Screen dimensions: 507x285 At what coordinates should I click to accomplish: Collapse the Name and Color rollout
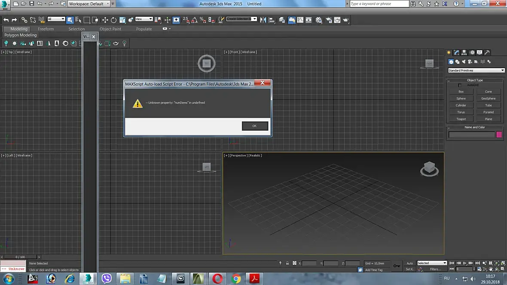click(475, 127)
